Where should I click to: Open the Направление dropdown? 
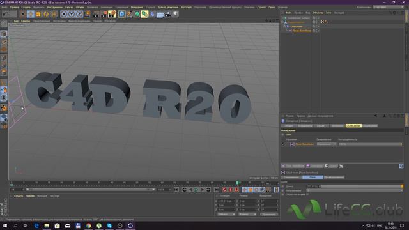point(355,190)
